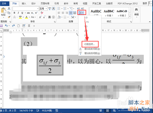This screenshot has width=153, height=113.
Task: Click the pi equation icon
Action: pos(29,26)
